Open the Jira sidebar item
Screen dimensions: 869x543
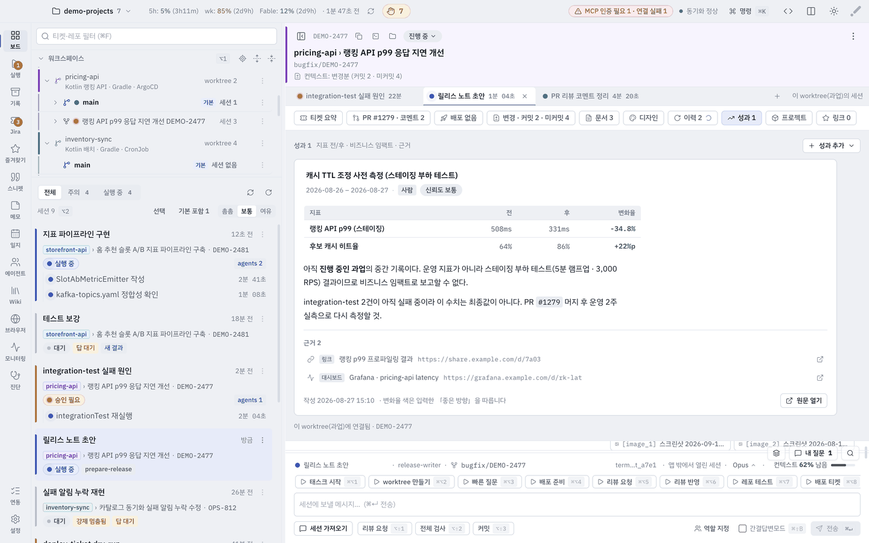click(x=15, y=125)
